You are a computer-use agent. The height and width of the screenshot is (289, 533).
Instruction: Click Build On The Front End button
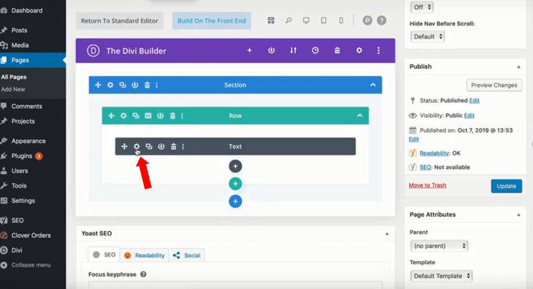211,21
